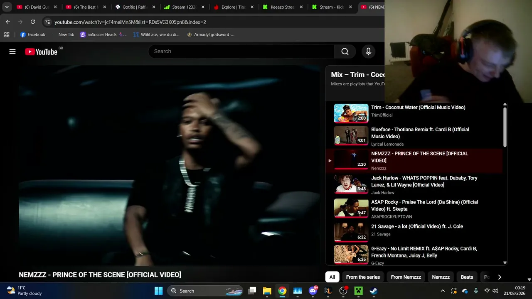The image size is (532, 299).
Task: Open the Facebook bookmark
Action: (x=32, y=34)
